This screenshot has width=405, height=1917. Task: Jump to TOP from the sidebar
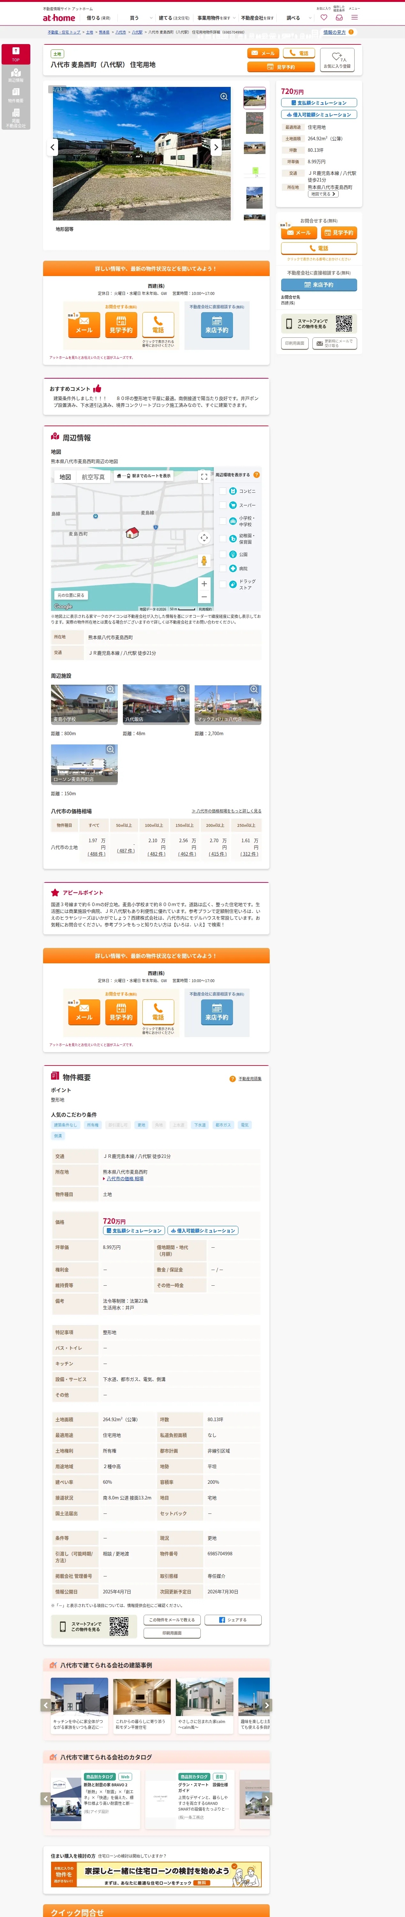(16, 54)
